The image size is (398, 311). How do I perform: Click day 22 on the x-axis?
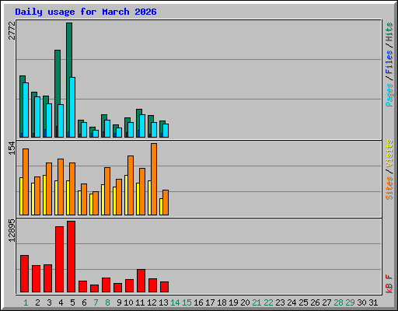click(x=268, y=302)
